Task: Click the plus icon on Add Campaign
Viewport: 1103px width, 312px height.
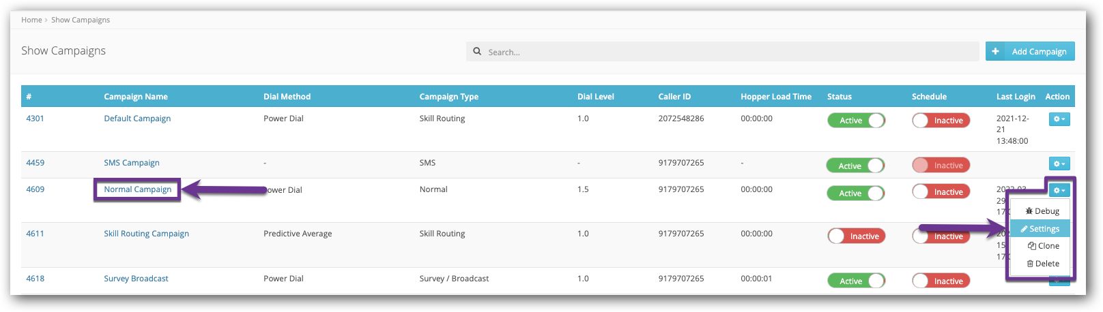Action: pyautogui.click(x=996, y=51)
